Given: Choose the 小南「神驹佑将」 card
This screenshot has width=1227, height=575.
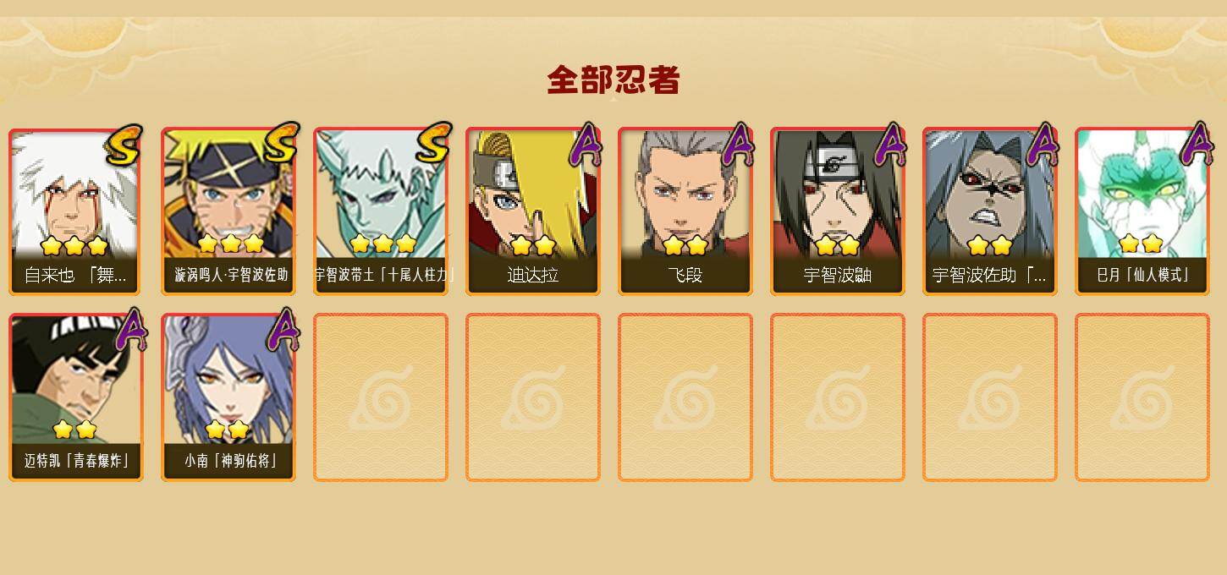Looking at the screenshot, I should [228, 397].
